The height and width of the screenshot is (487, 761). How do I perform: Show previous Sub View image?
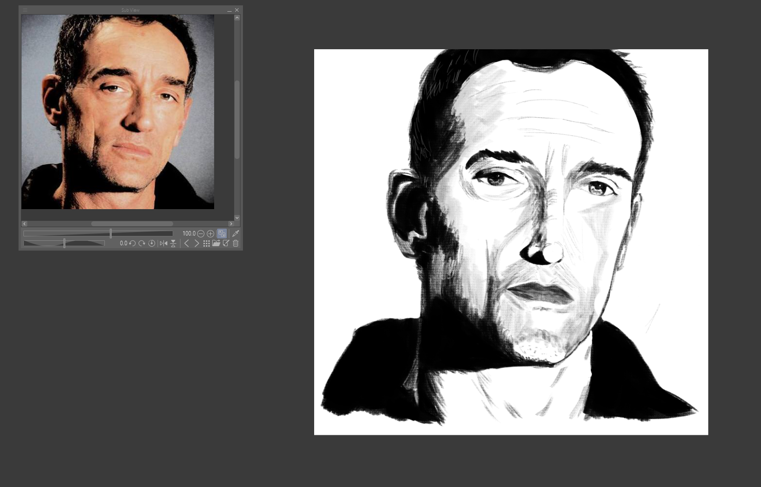(x=186, y=243)
